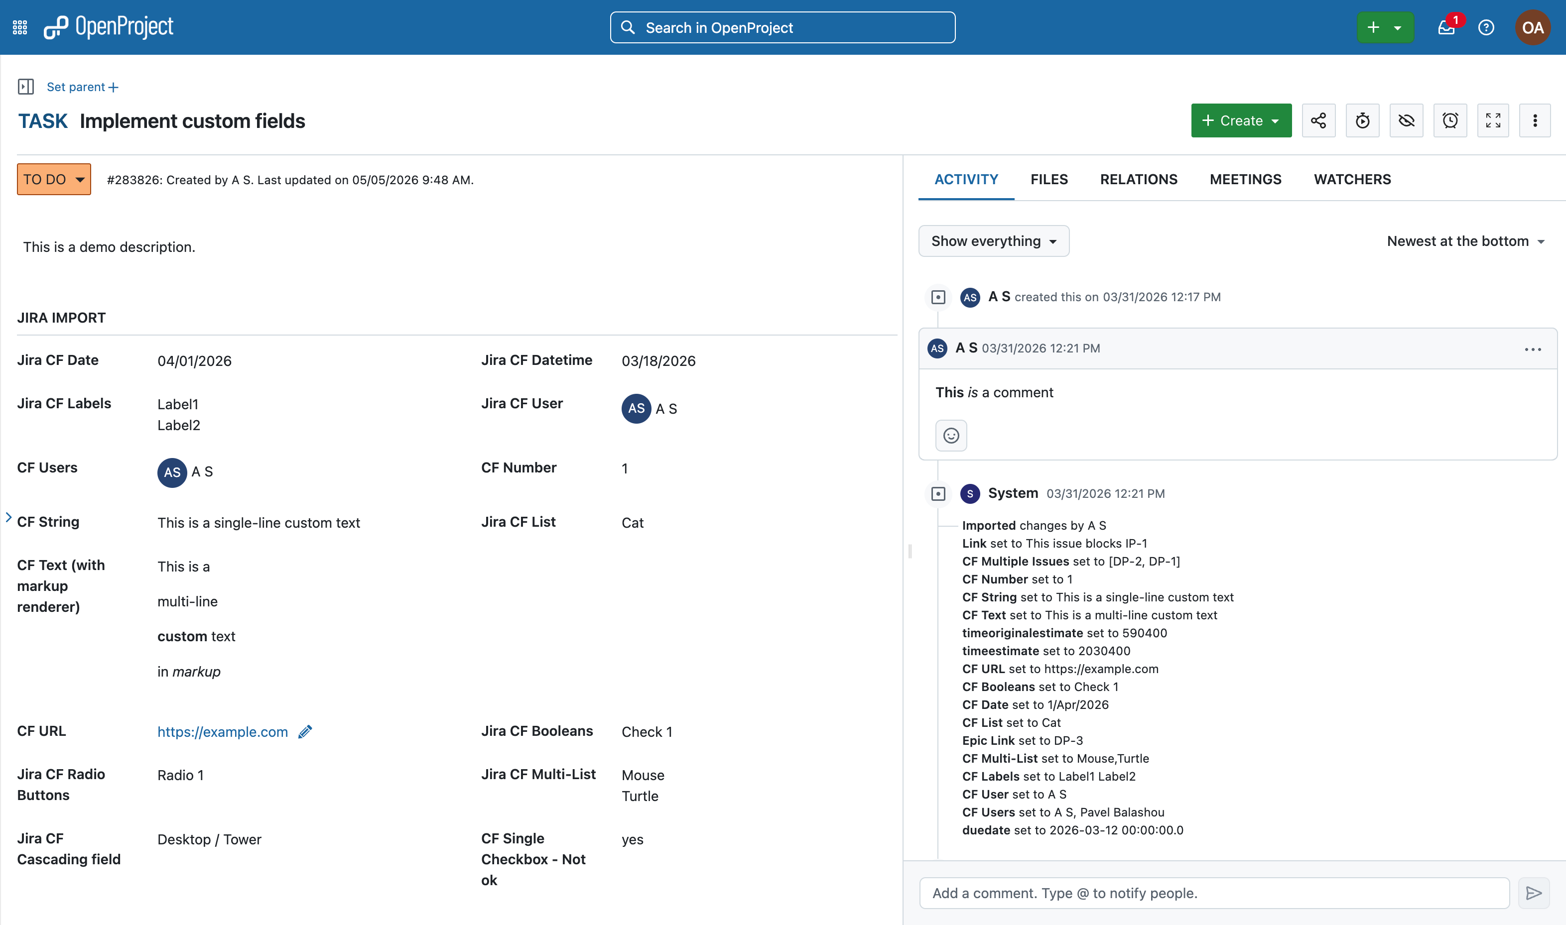Toggle the project sidebar panel icon
This screenshot has height=925, width=1566.
pyautogui.click(x=25, y=87)
